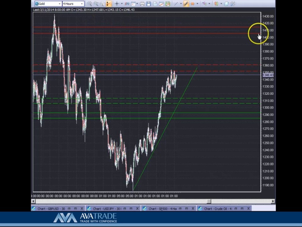This screenshot has width=302, height=227.
Task: Click the second zoom magnifier icon
Action: pyautogui.click(x=96, y=4)
